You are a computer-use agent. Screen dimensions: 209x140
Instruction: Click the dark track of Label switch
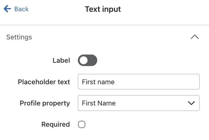click(x=92, y=60)
